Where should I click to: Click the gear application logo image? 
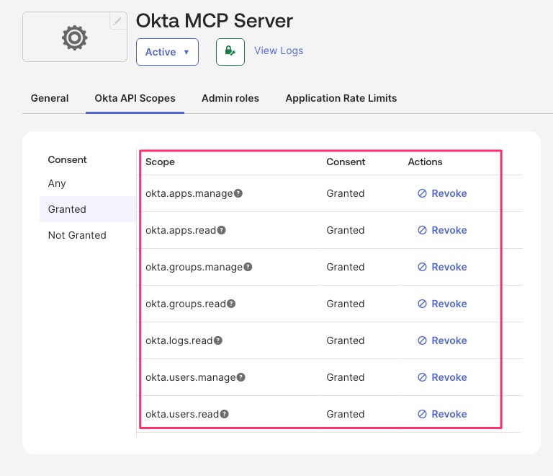pos(74,37)
